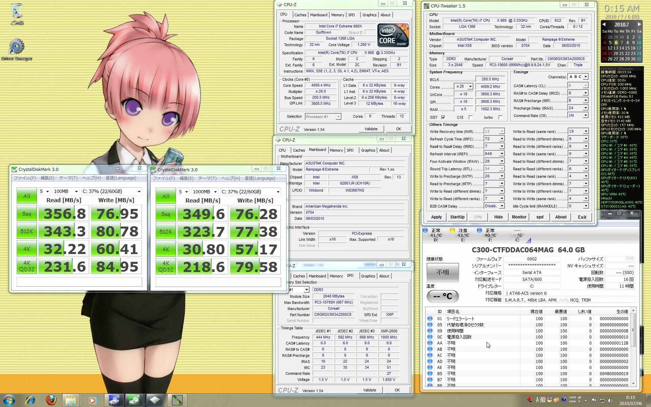Click the volume speaker tray icon
The width and height of the screenshot is (651, 407).
pyautogui.click(x=610, y=401)
